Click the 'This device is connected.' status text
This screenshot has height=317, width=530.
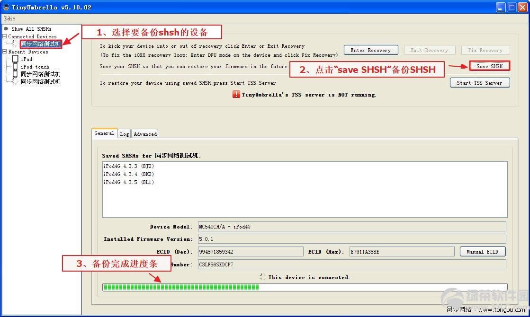[x=309, y=277]
